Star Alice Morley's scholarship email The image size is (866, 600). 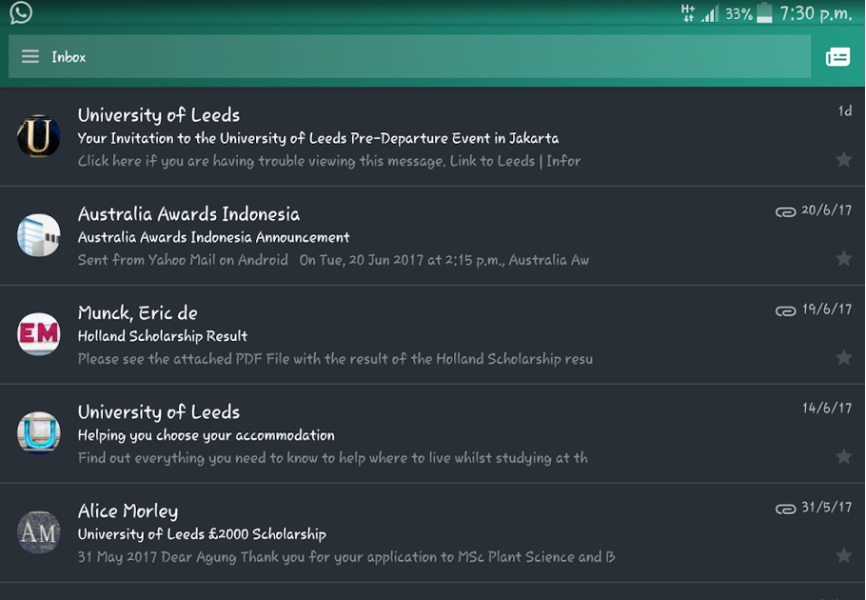[843, 555]
